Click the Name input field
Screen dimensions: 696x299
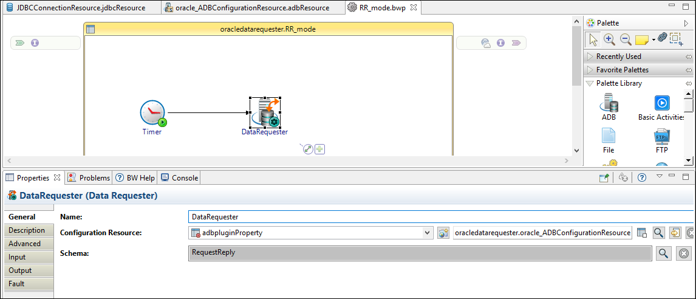[441, 216]
